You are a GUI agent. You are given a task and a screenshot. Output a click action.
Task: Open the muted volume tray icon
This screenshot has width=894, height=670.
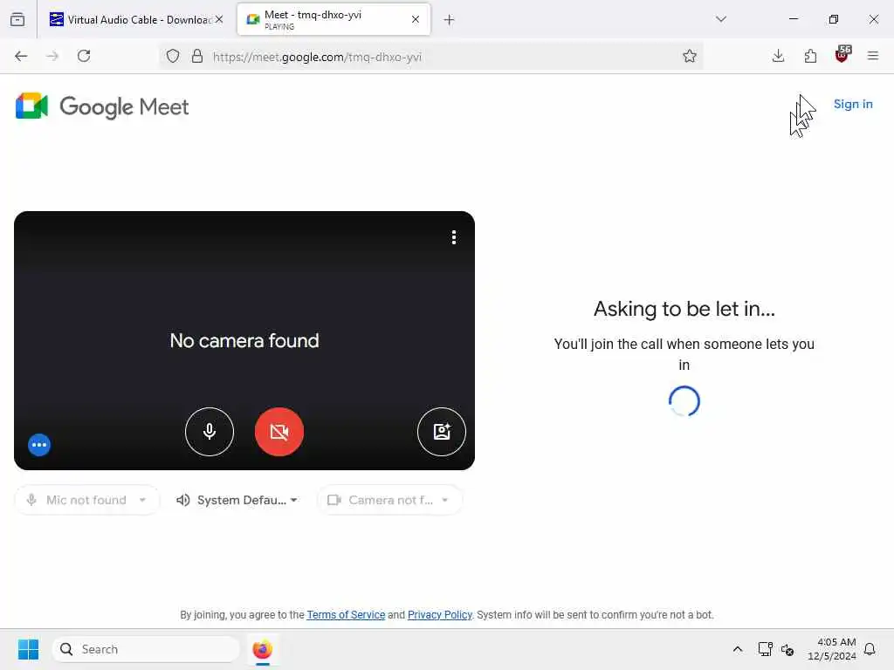(787, 649)
